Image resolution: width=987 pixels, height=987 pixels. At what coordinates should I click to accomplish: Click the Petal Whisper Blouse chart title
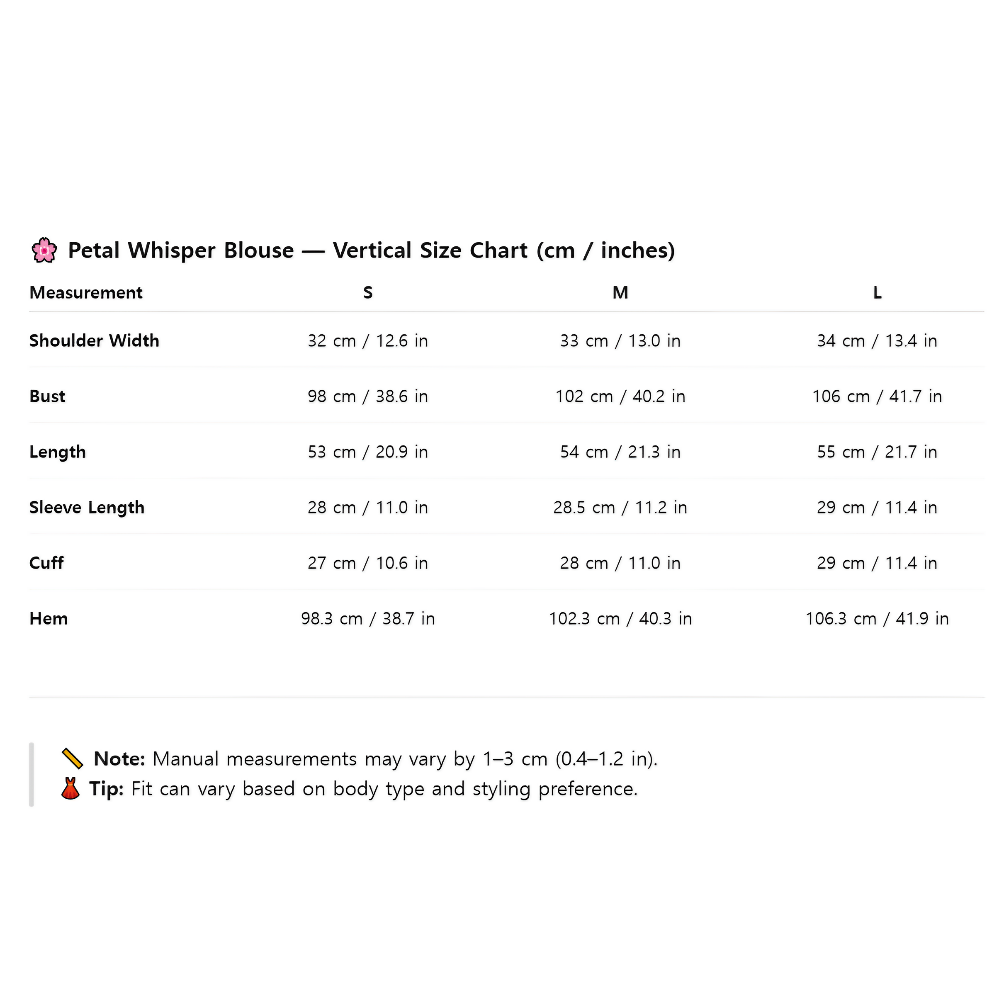pyautogui.click(x=372, y=250)
